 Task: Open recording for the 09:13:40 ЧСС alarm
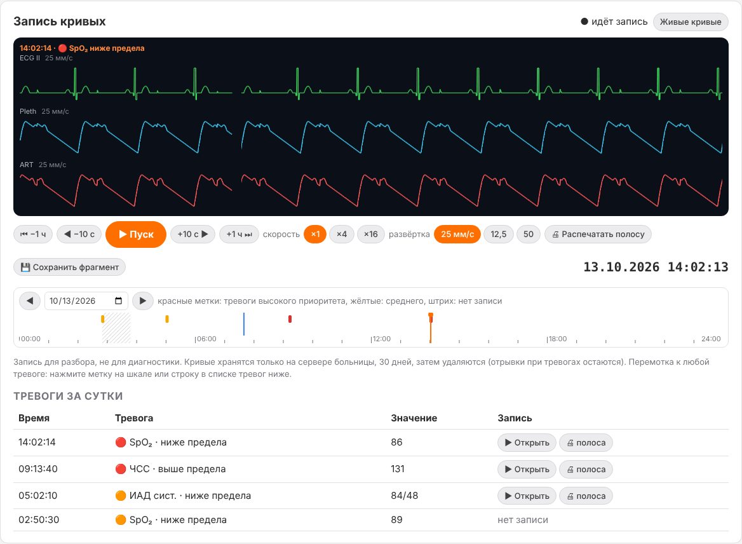click(527, 469)
